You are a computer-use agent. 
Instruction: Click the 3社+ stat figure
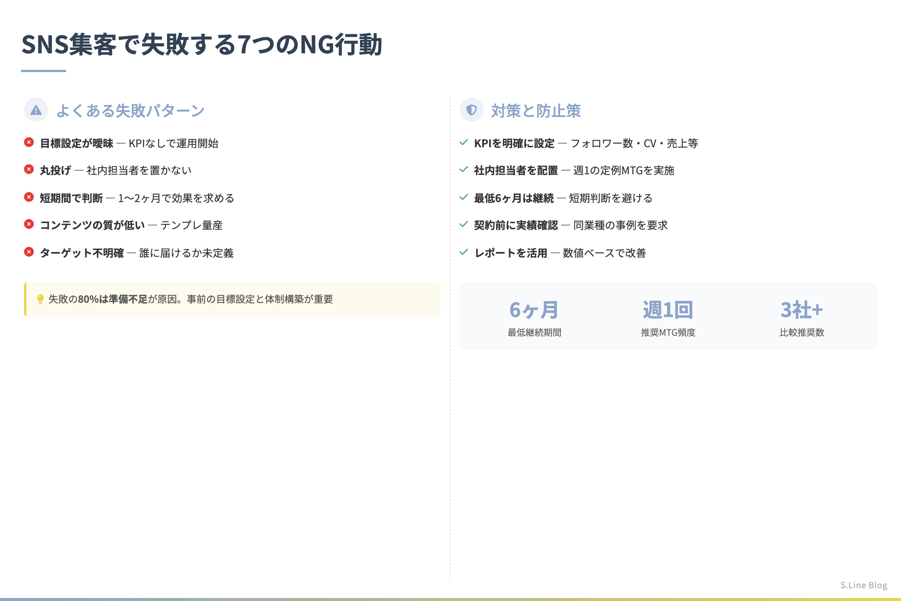802,310
